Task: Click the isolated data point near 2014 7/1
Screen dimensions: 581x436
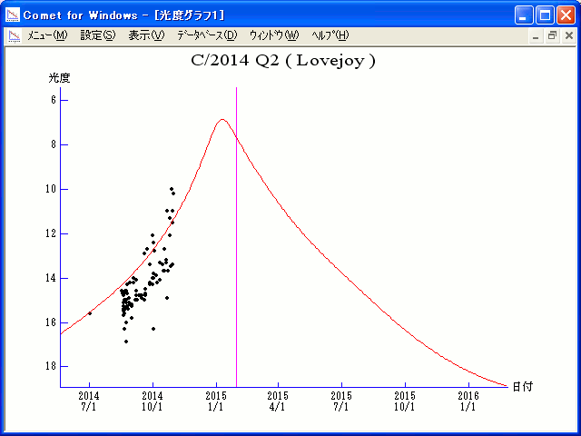Action: (x=90, y=313)
